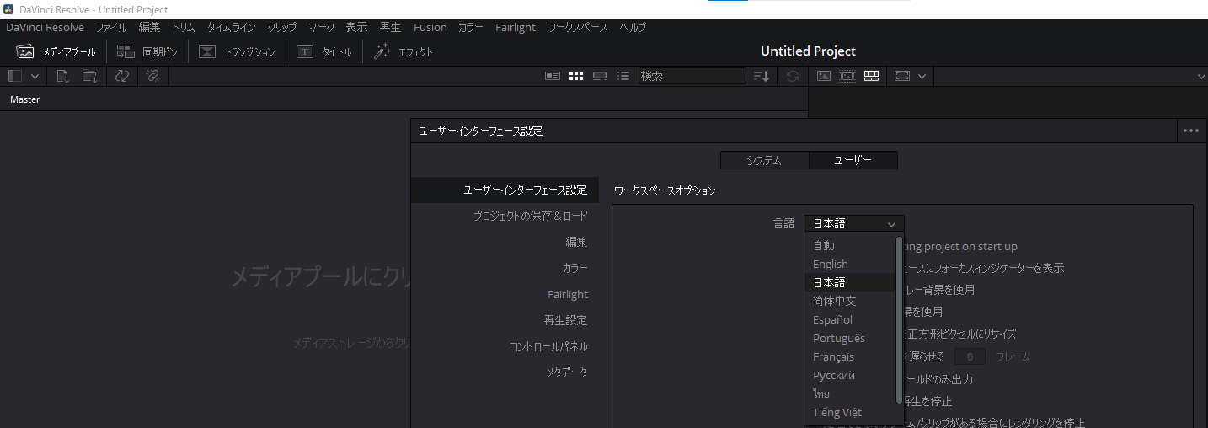
Task: Select the timeline viewer mode icon
Action: [872, 76]
